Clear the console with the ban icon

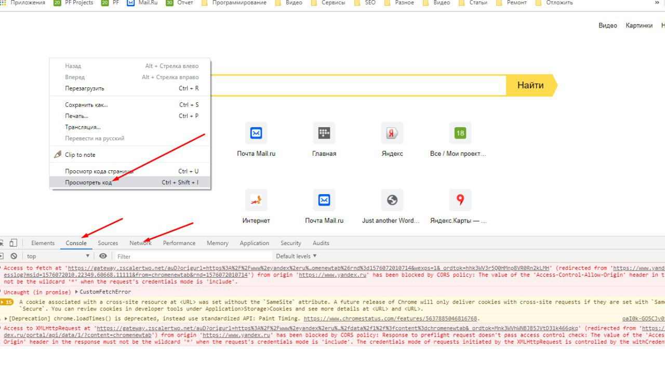click(x=14, y=256)
